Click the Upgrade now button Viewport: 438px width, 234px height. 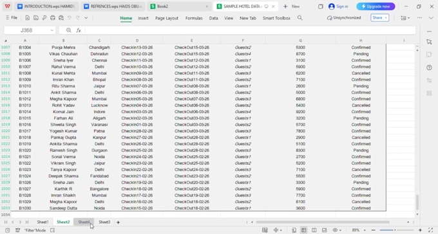pyautogui.click(x=376, y=6)
